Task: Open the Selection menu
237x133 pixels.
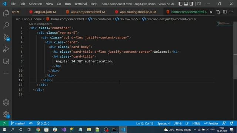Action: coord(36,4)
